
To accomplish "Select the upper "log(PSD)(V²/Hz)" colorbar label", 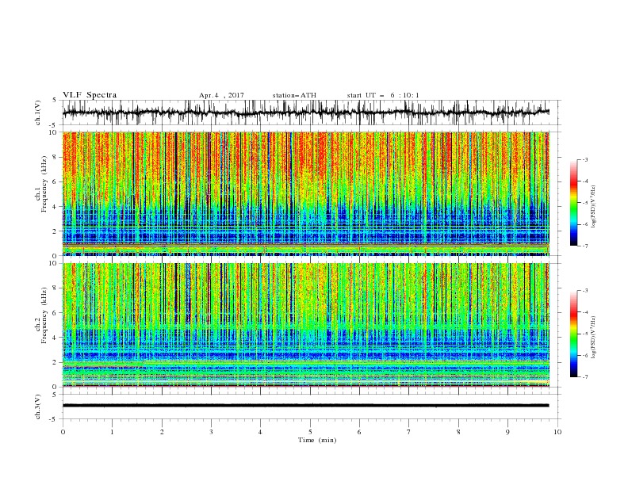I will (x=593, y=207).
